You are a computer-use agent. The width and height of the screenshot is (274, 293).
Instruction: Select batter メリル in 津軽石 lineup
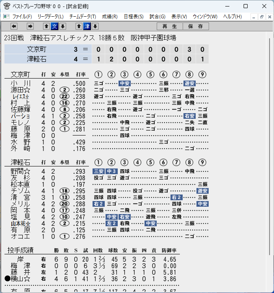(x=21, y=204)
